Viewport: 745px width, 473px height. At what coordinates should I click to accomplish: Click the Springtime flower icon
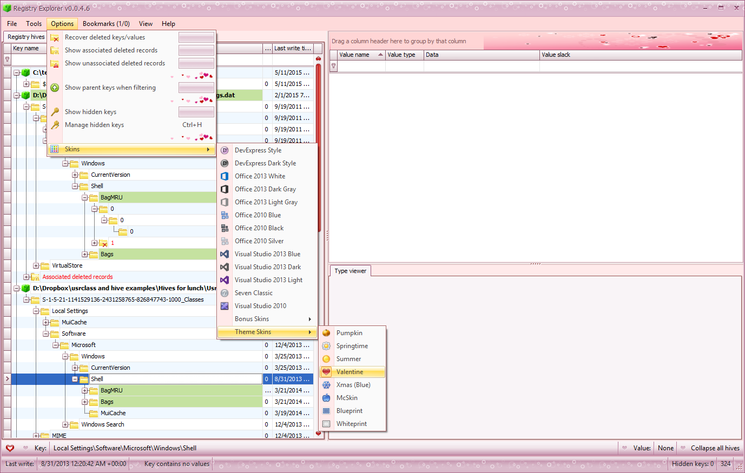click(326, 346)
